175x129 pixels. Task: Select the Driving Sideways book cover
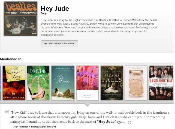pyautogui.click(x=38, y=83)
